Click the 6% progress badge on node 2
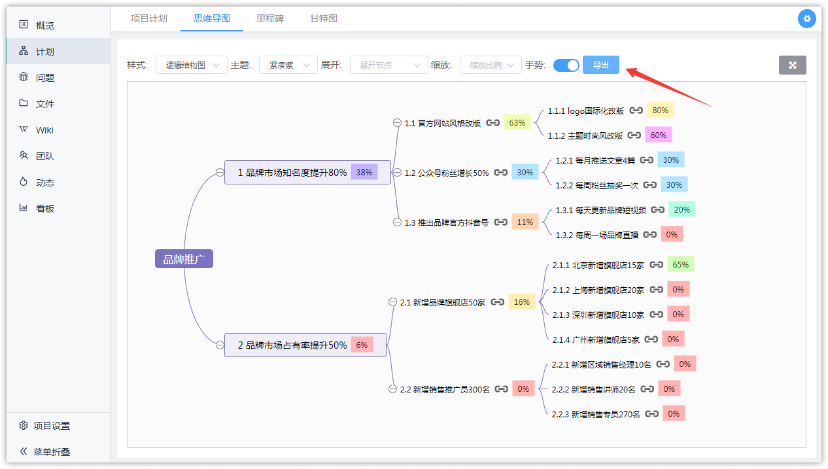The height and width of the screenshot is (469, 828). [x=362, y=345]
